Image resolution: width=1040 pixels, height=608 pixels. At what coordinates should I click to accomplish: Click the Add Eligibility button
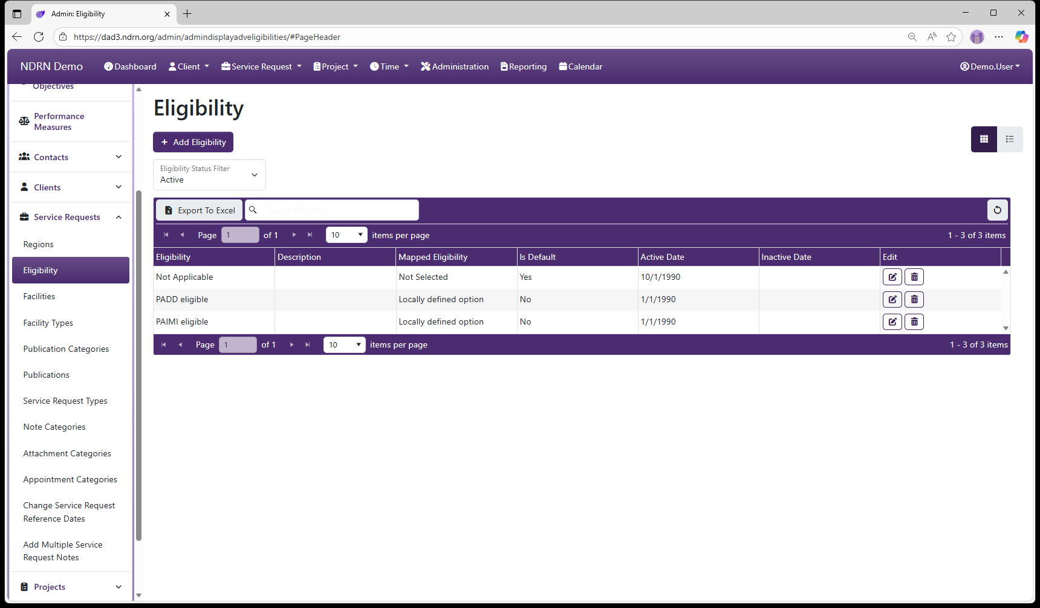pos(193,142)
